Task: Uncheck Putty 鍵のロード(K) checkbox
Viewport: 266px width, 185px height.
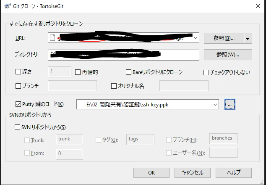Action: coord(18,104)
